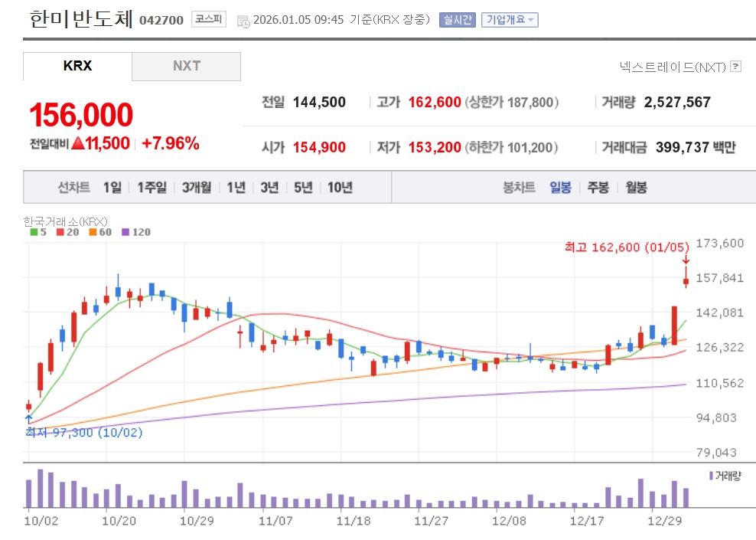
Task: Switch to the NXT tab
Action: point(186,66)
